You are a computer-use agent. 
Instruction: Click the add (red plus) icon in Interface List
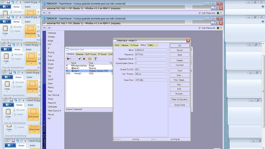(x=69, y=59)
